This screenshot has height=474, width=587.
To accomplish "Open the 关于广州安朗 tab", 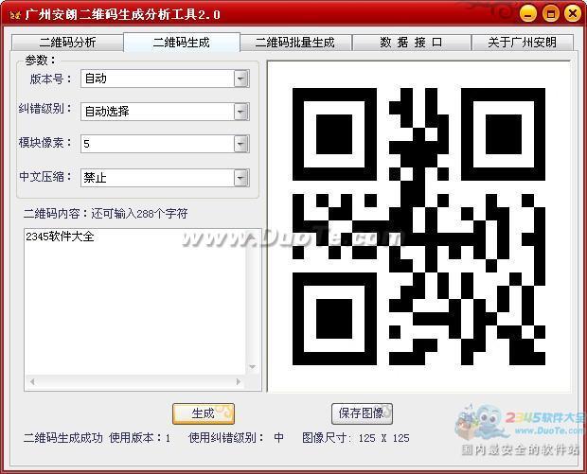I will point(523,43).
